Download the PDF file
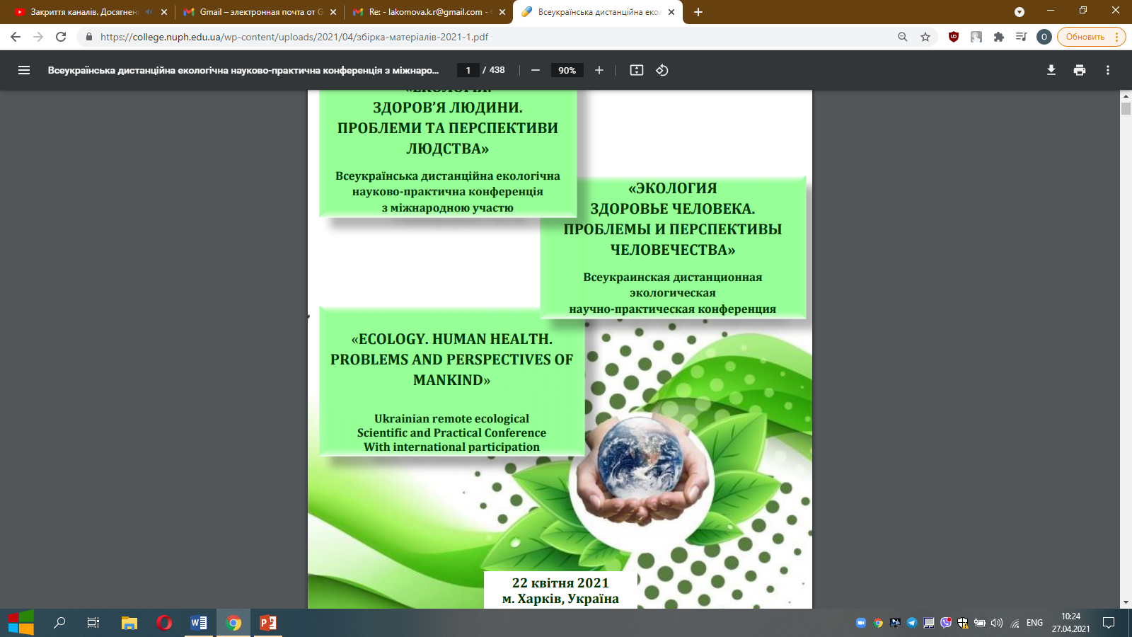 pos(1051,70)
